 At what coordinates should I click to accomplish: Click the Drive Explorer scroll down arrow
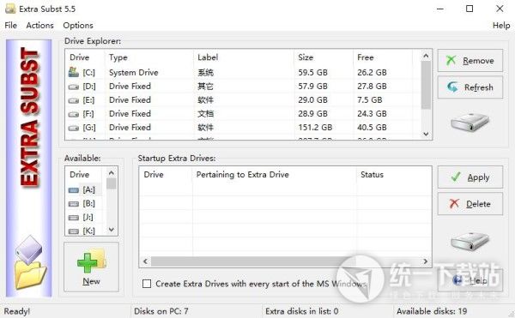[426, 134]
